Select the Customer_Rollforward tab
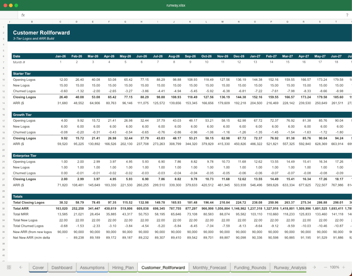The height and width of the screenshot is (276, 352). pyautogui.click(x=163, y=267)
